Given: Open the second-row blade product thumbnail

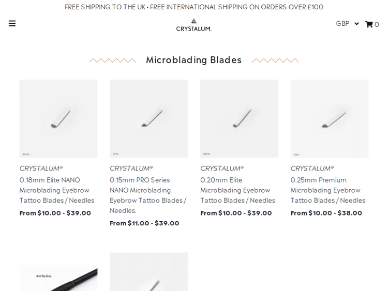Looking at the screenshot, I should [148, 272].
